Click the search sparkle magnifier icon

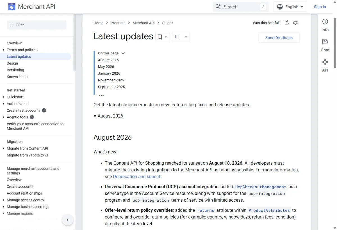[218, 7]
